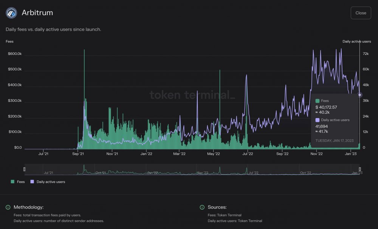The width and height of the screenshot is (378, 229).
Task: Click the "Nov '21" date axis label
Action: point(112,154)
